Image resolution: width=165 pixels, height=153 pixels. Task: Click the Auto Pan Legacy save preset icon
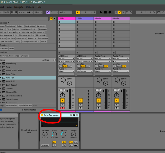(74, 115)
